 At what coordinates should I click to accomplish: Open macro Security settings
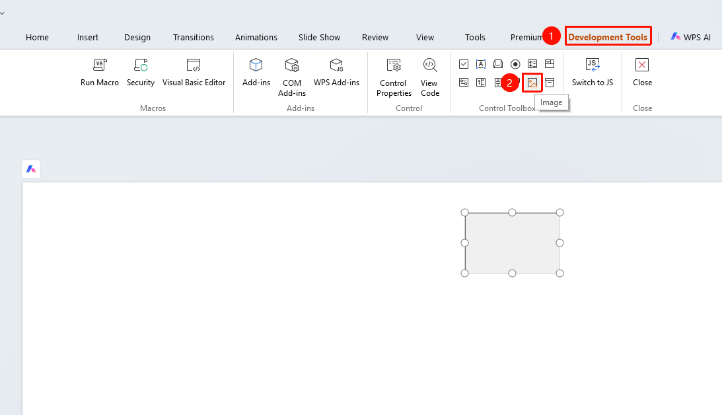click(x=141, y=73)
